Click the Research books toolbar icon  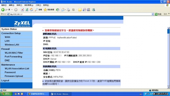(88, 10)
